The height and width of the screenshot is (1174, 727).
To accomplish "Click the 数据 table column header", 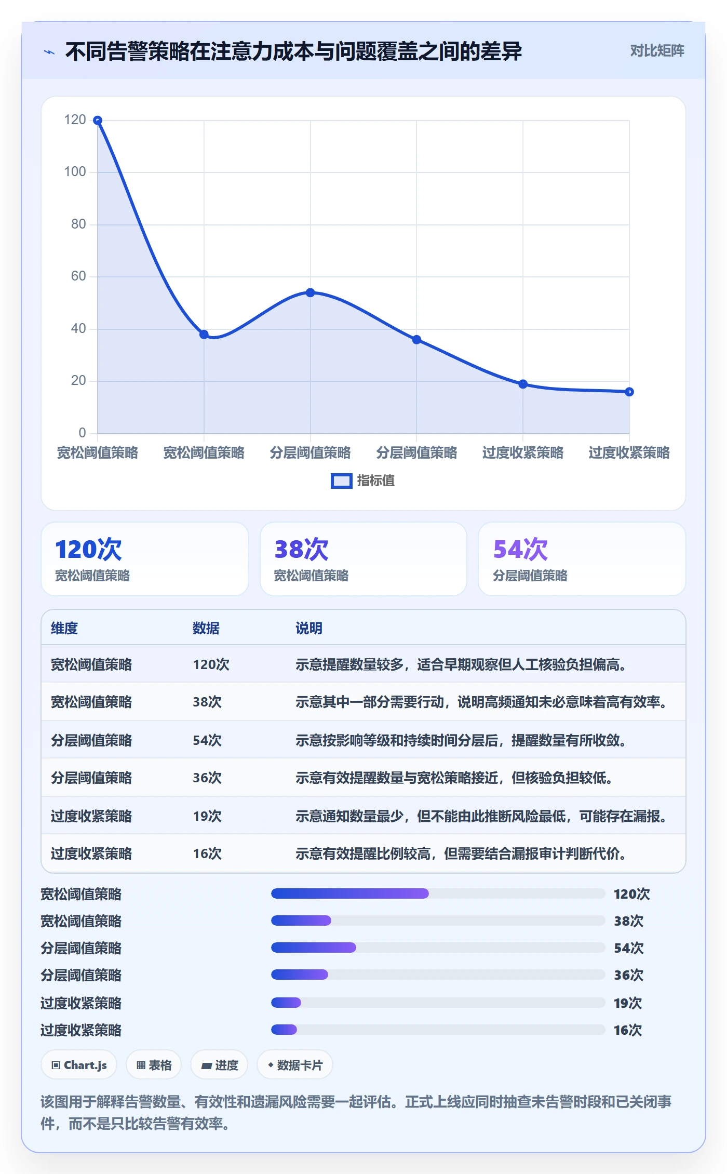I will tap(206, 628).
